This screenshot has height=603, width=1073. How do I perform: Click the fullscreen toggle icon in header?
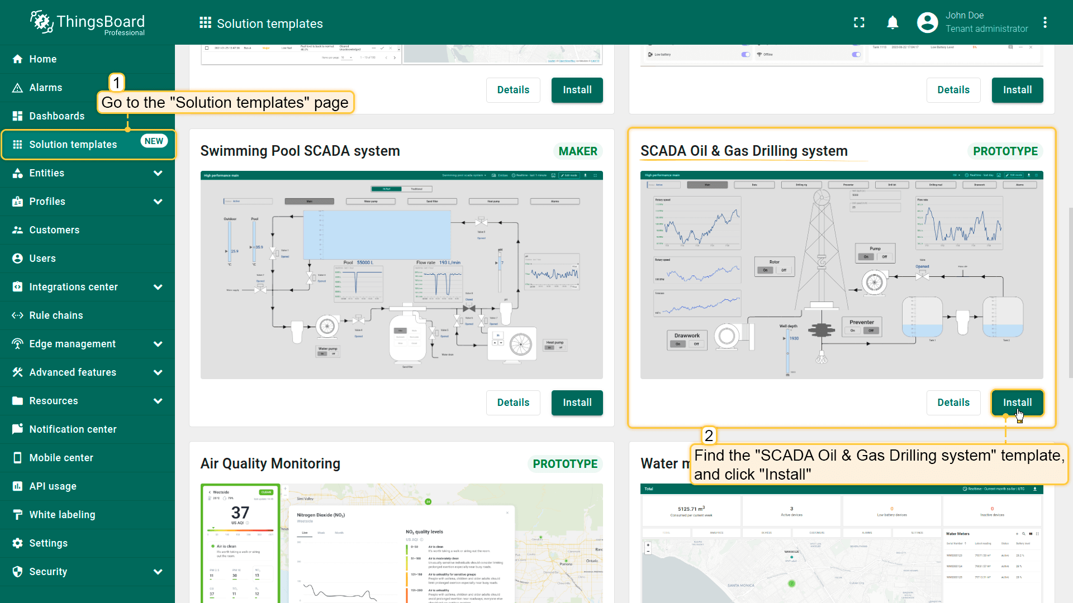[859, 22]
